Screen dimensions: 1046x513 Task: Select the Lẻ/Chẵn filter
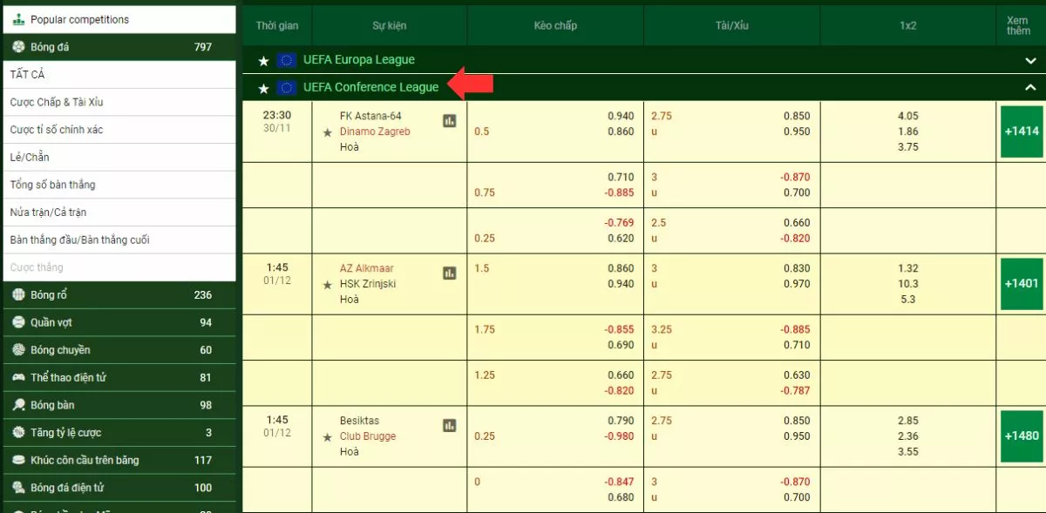pyautogui.click(x=118, y=157)
